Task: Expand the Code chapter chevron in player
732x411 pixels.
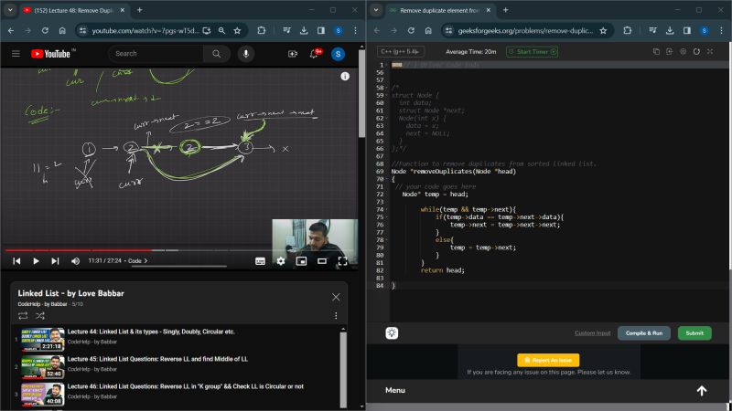Action: tap(145, 261)
